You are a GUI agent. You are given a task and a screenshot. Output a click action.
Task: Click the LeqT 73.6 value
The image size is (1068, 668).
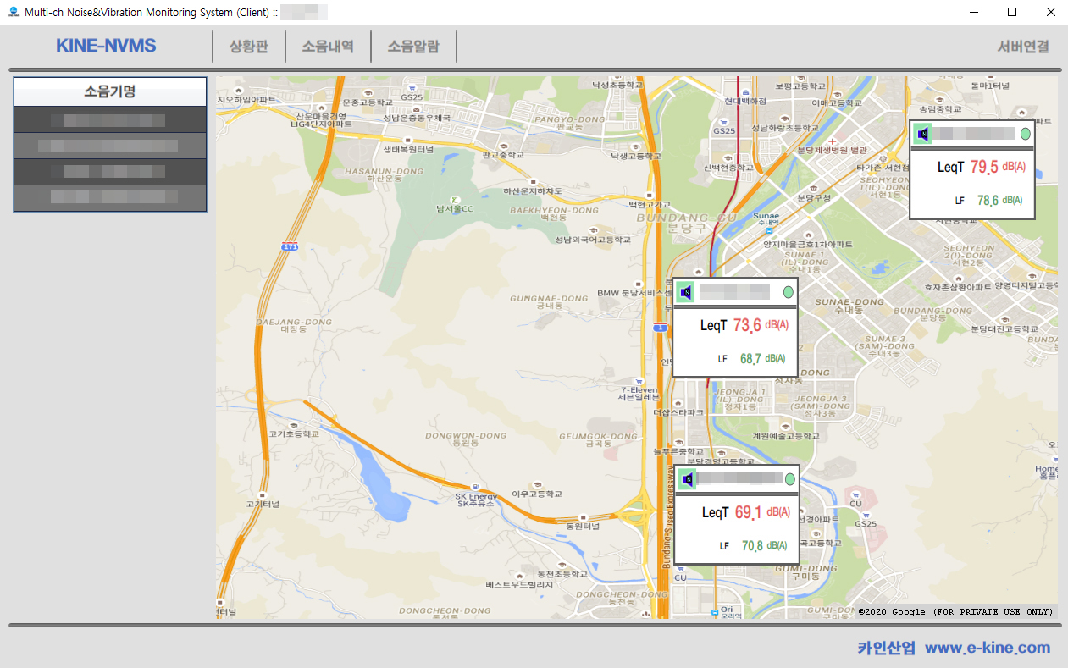click(x=747, y=325)
